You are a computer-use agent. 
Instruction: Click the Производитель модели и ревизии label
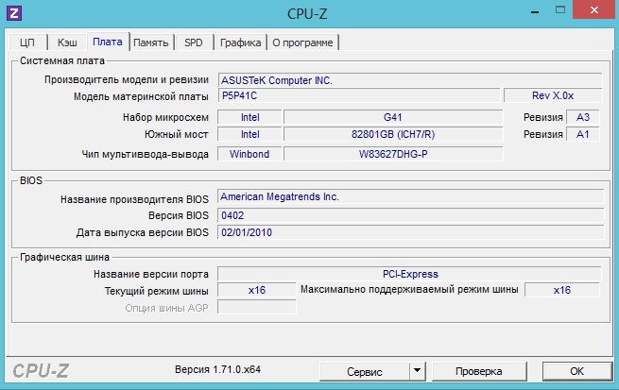pos(127,79)
